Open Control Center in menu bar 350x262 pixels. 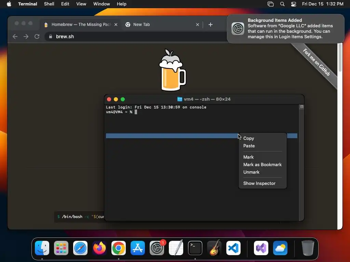(294, 4)
